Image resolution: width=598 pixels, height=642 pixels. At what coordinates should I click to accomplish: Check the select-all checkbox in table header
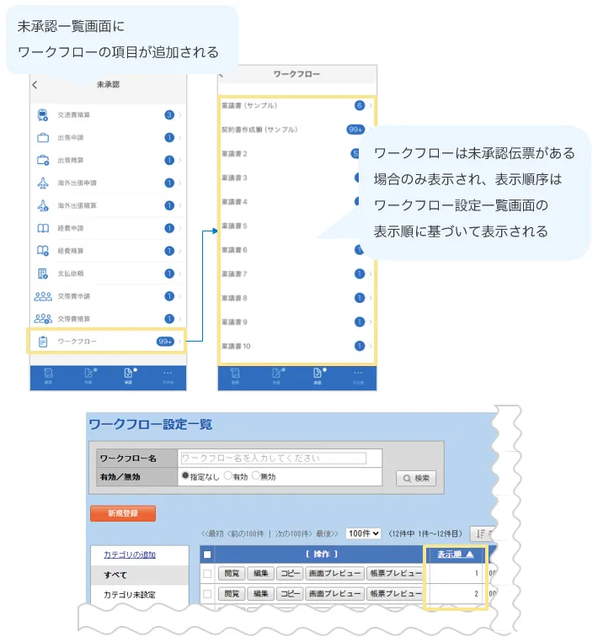click(207, 554)
